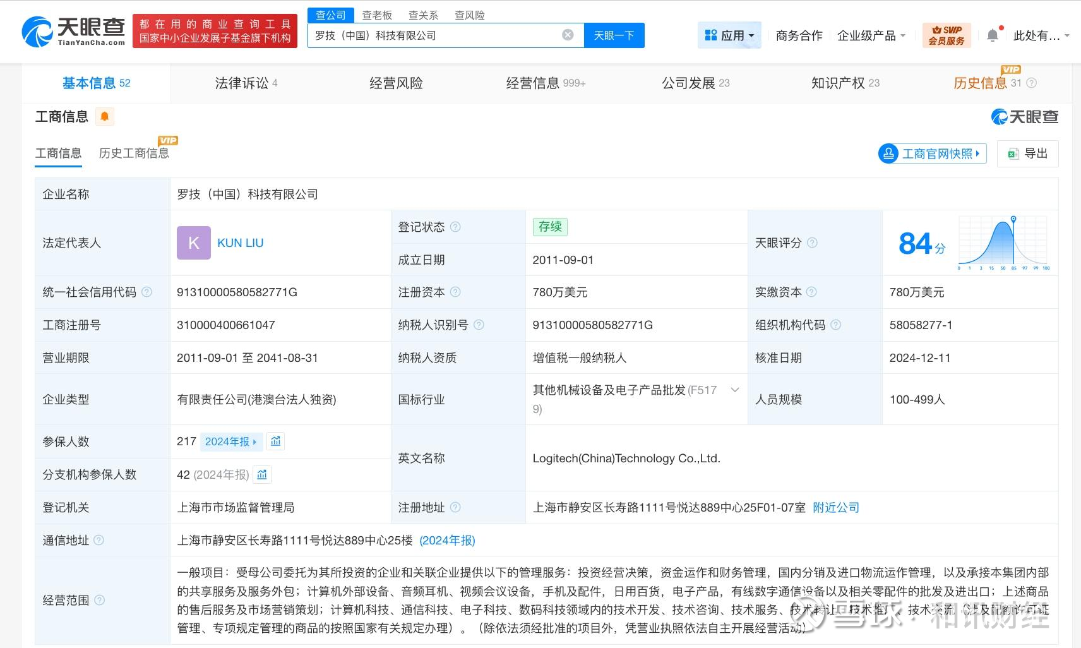Click help icon beside 天眼评分

tap(813, 243)
